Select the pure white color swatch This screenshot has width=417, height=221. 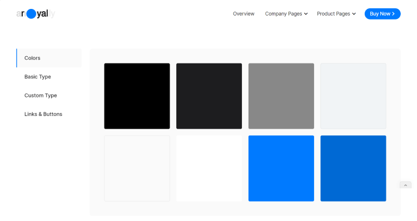(x=209, y=168)
